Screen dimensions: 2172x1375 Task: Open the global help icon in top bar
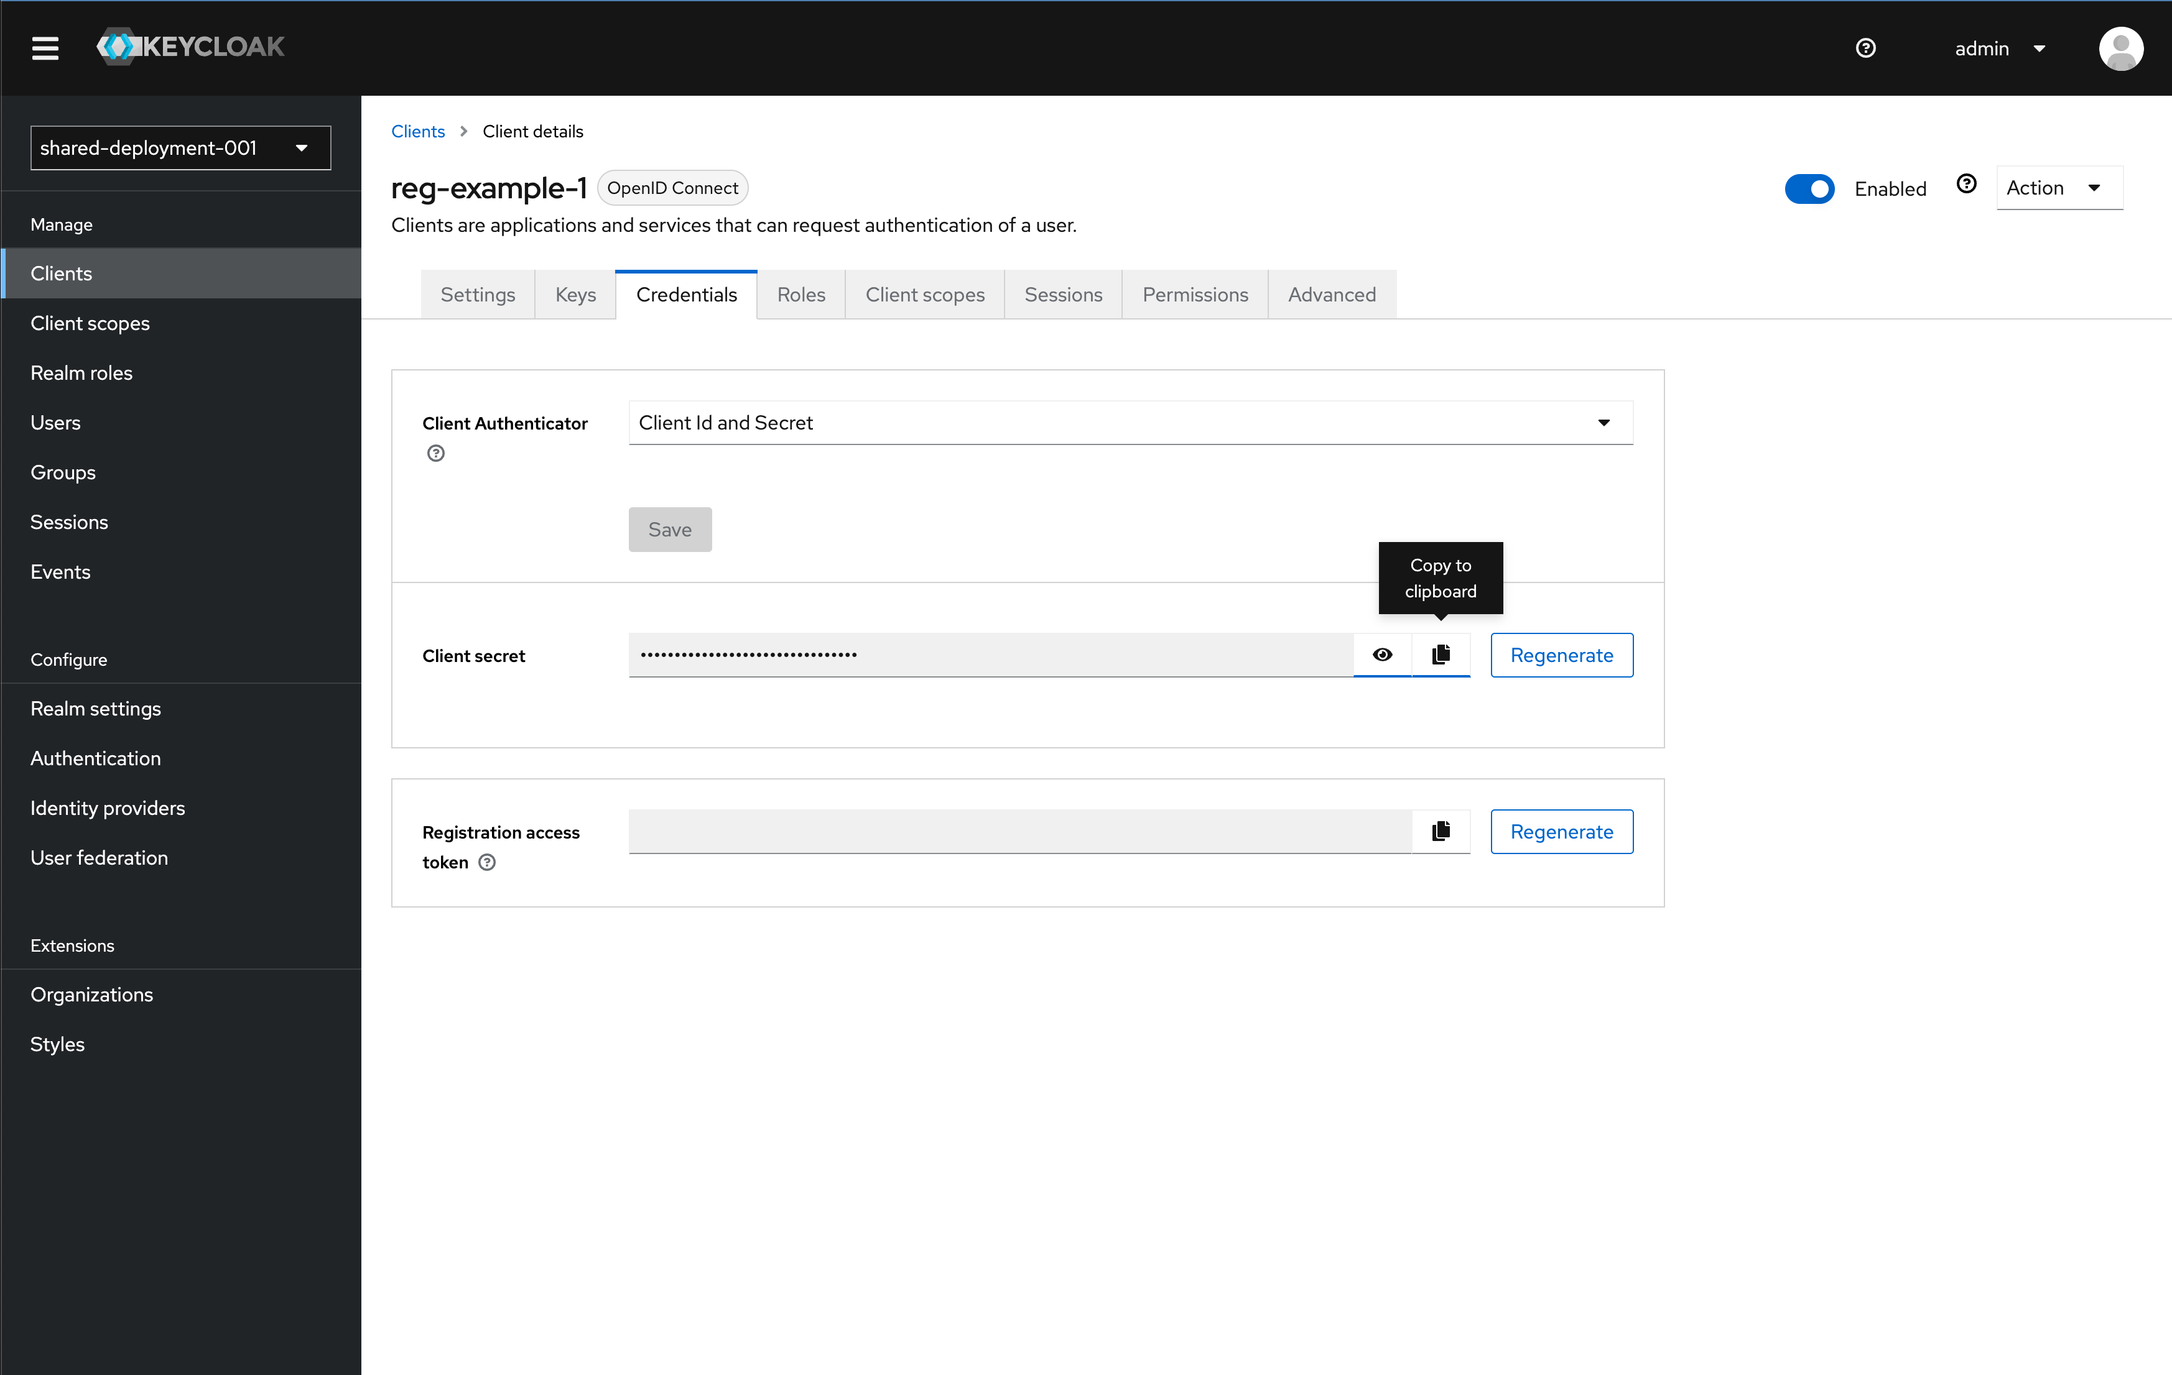(1866, 48)
